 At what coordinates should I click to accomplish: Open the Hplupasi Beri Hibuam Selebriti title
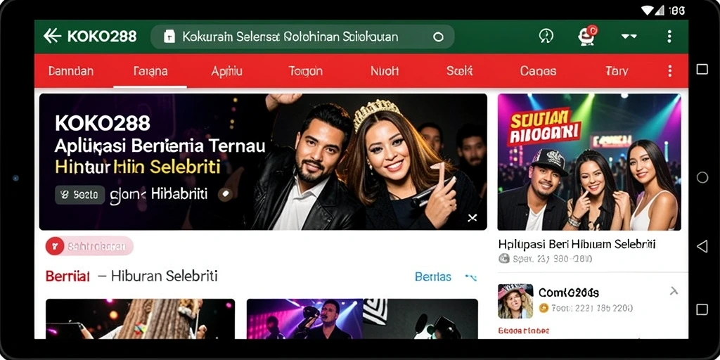(x=577, y=244)
